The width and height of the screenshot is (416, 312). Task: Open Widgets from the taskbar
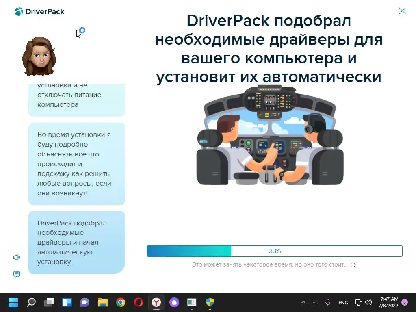(67, 302)
